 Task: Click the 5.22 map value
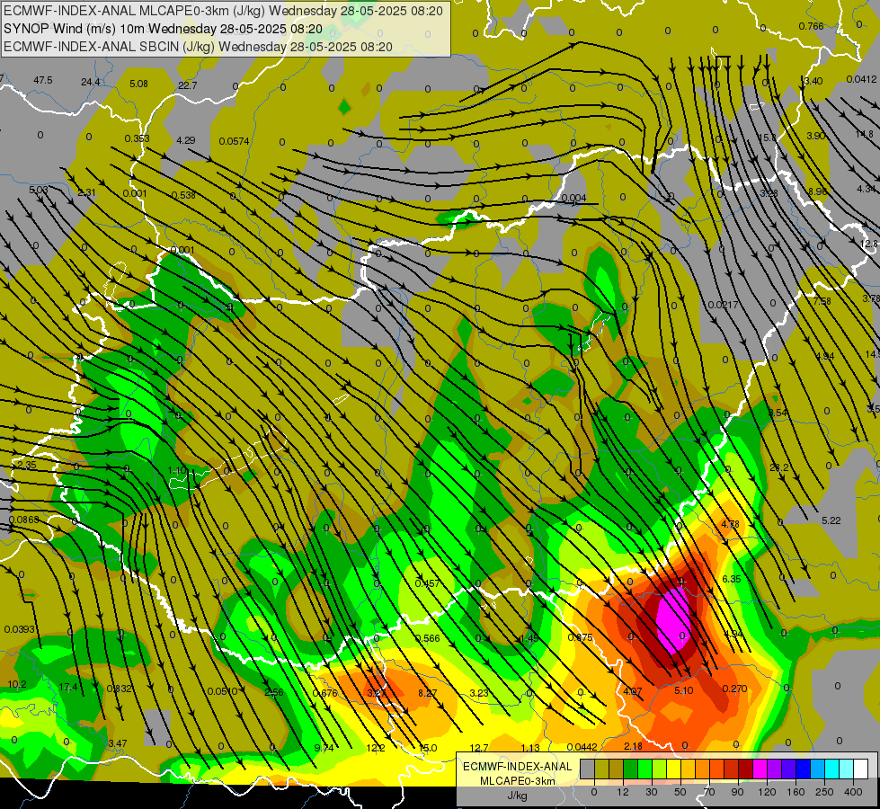pos(831,520)
